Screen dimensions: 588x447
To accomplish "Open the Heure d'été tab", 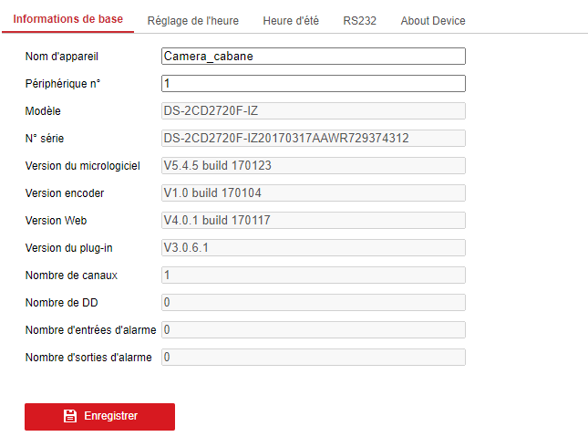I will pyautogui.click(x=291, y=21).
